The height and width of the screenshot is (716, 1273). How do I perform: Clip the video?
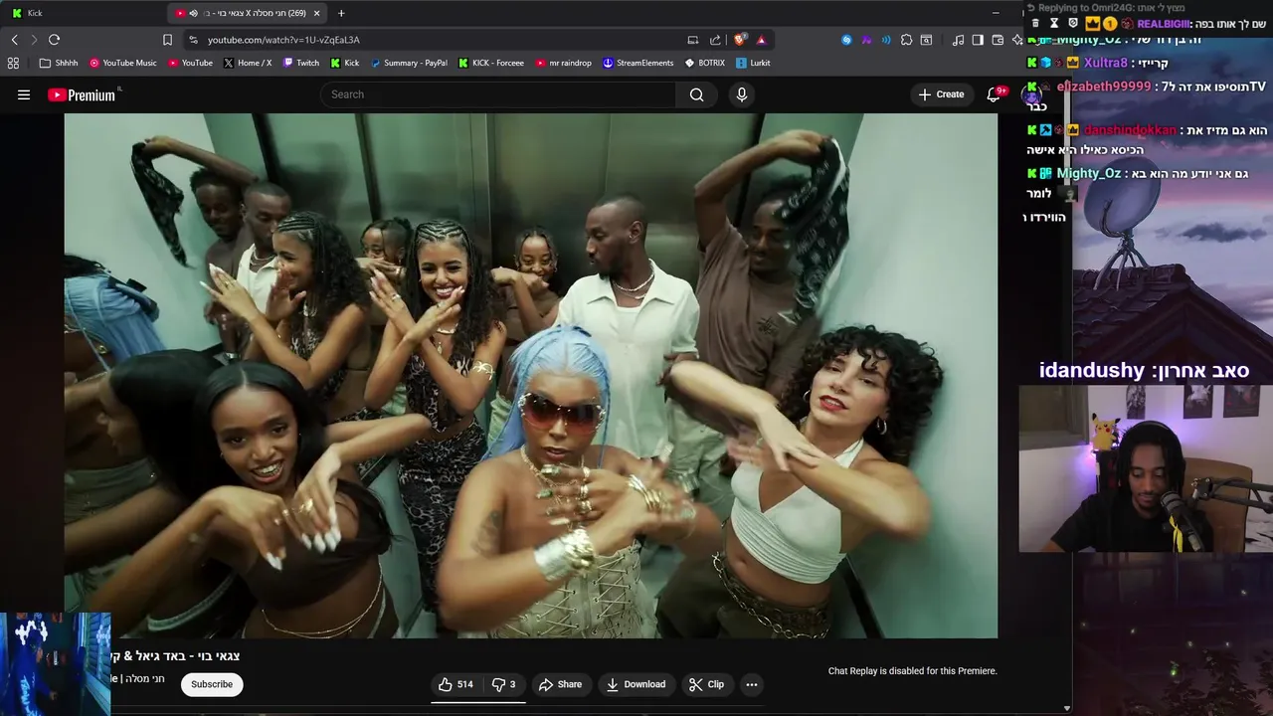click(706, 684)
